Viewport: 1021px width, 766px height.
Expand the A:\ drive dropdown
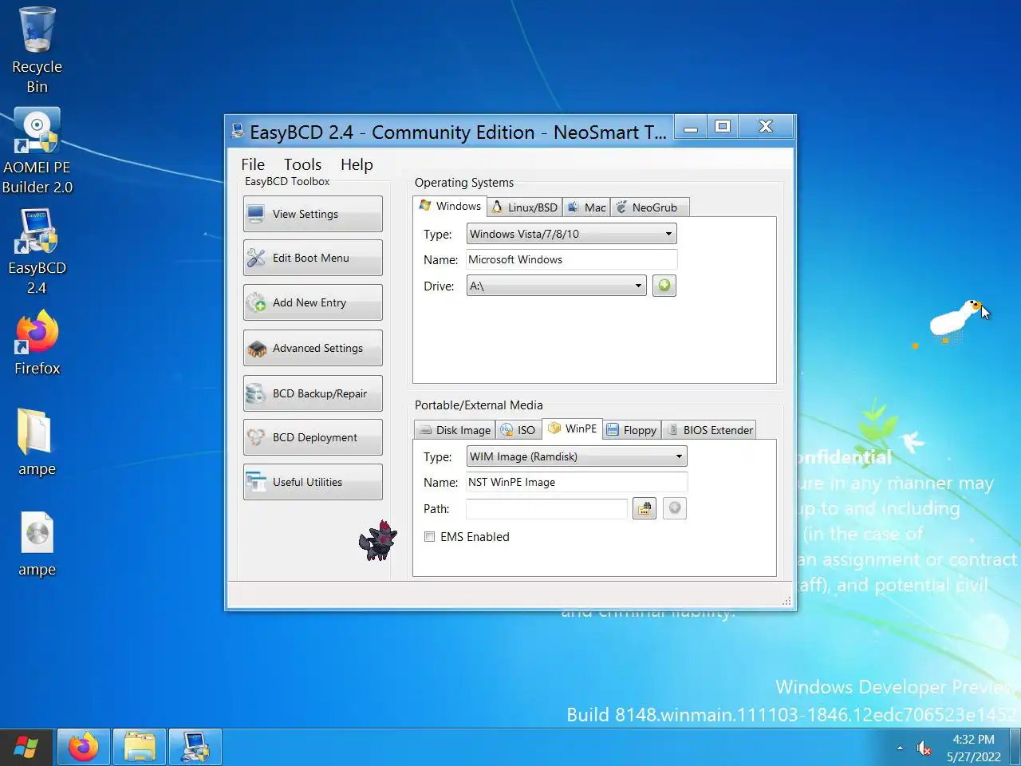click(556, 286)
